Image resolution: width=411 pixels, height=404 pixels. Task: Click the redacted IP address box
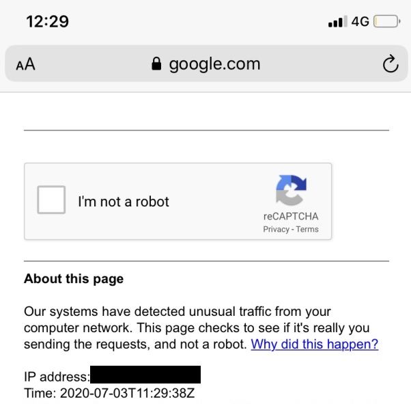tap(145, 375)
